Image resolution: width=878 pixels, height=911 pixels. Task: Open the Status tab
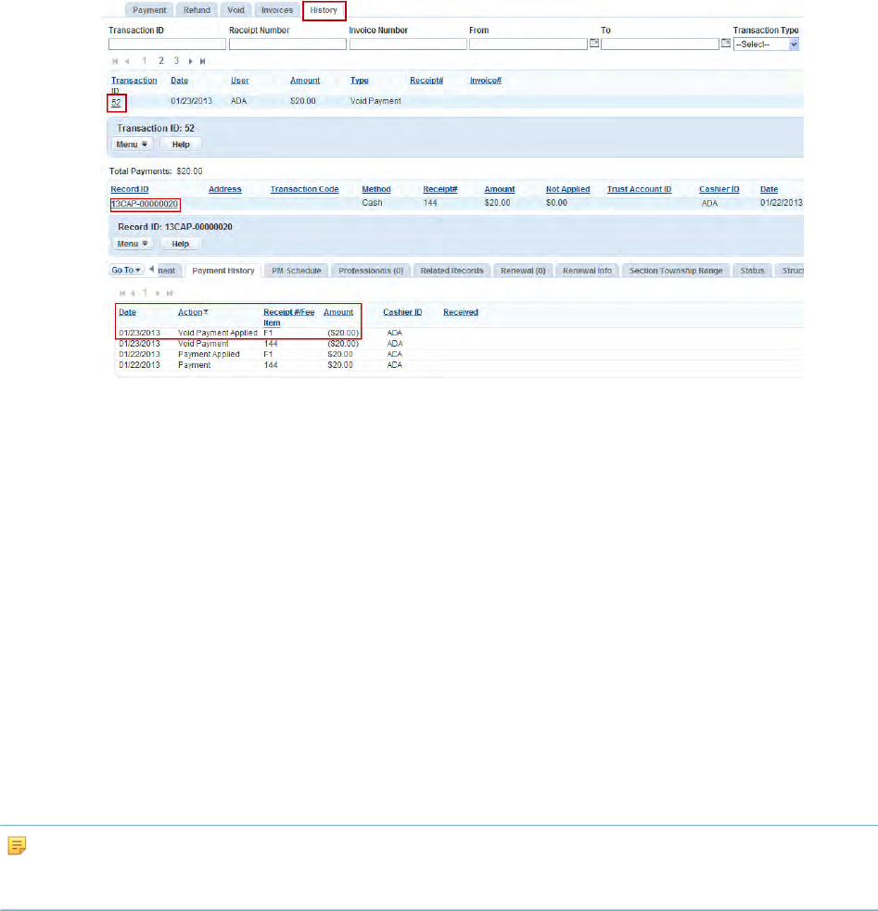(752, 271)
